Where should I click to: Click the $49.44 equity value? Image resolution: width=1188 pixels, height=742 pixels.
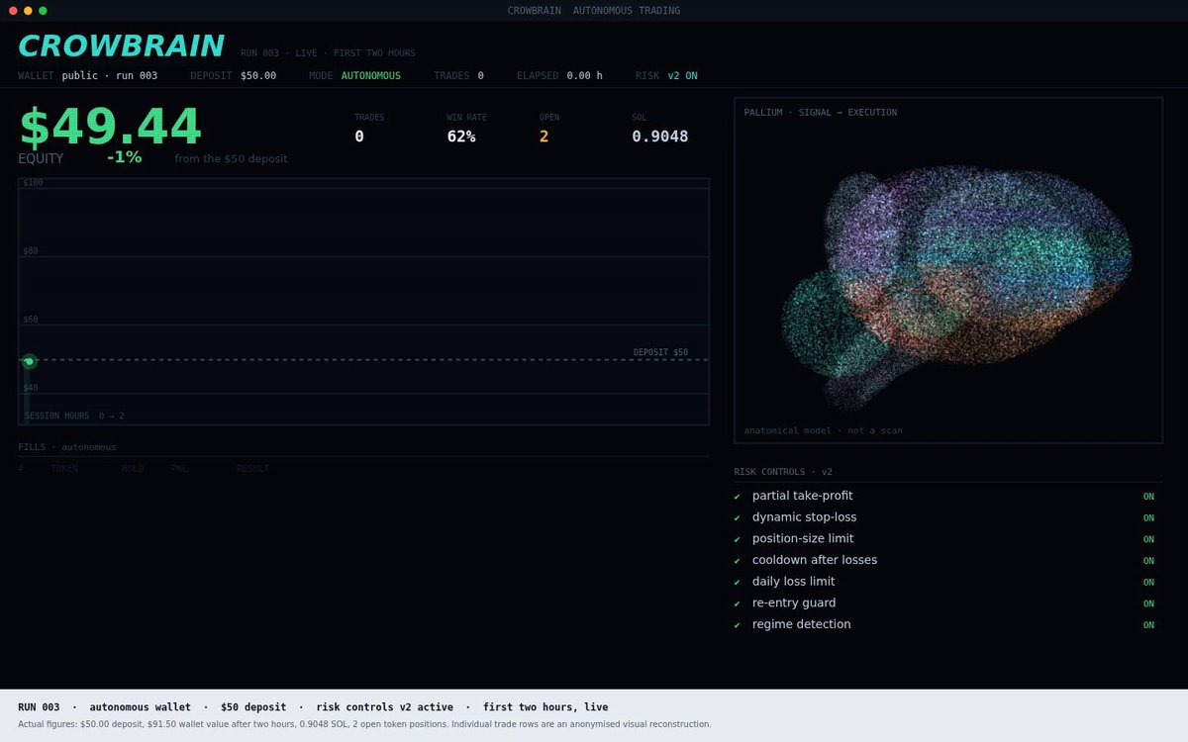110,127
